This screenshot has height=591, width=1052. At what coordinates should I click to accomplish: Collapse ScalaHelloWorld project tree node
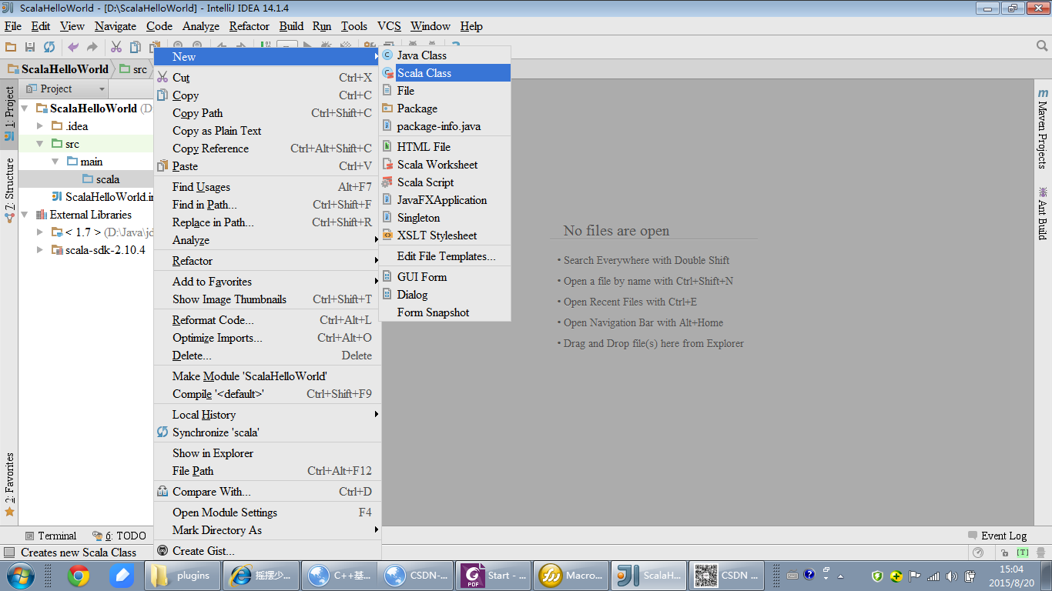click(x=25, y=109)
